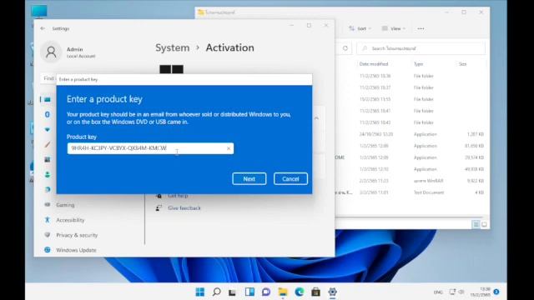Open Chat on taskbar
The image size is (534, 300).
(266, 292)
